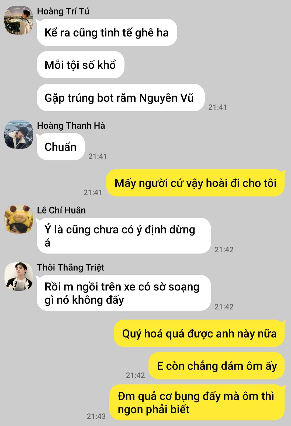Select the 'Rồi m ngồi trên xe' message
Viewport: 291px width, 426px height.
click(124, 293)
